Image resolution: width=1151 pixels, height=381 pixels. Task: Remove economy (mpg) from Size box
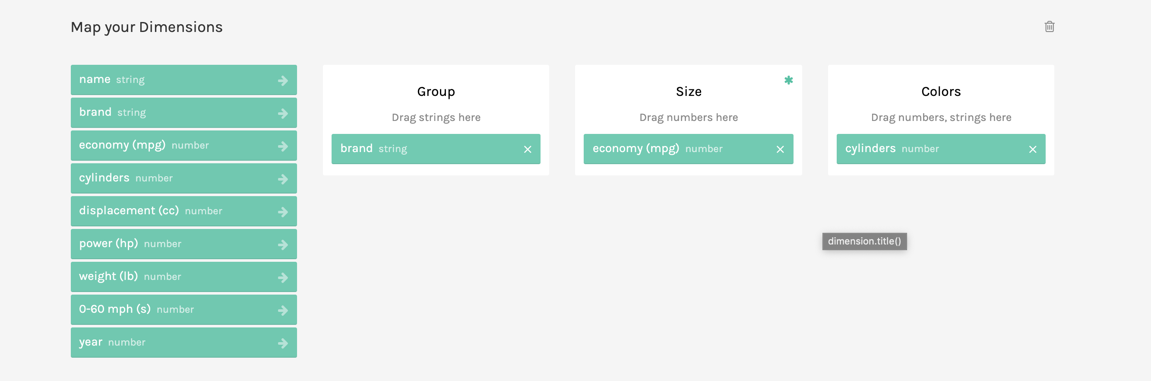(780, 149)
